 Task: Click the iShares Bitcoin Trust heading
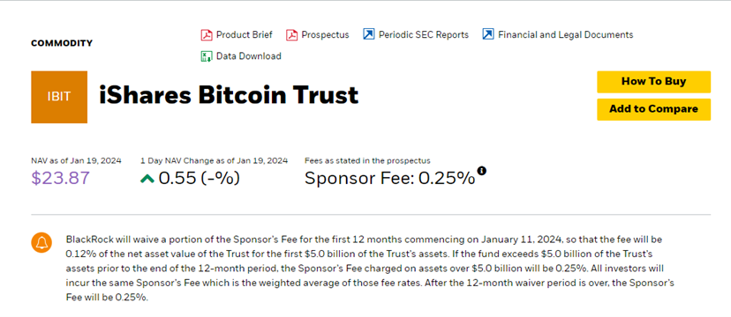click(x=229, y=96)
